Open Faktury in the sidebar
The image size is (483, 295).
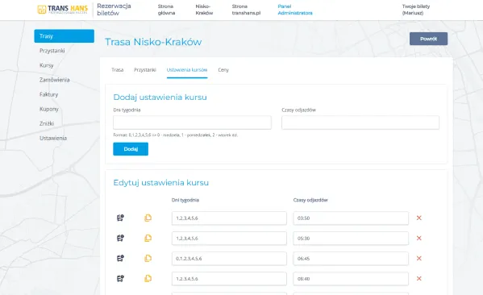pyautogui.click(x=48, y=94)
